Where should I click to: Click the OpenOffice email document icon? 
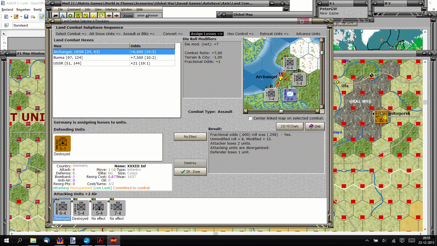pyautogui.click(x=33, y=17)
